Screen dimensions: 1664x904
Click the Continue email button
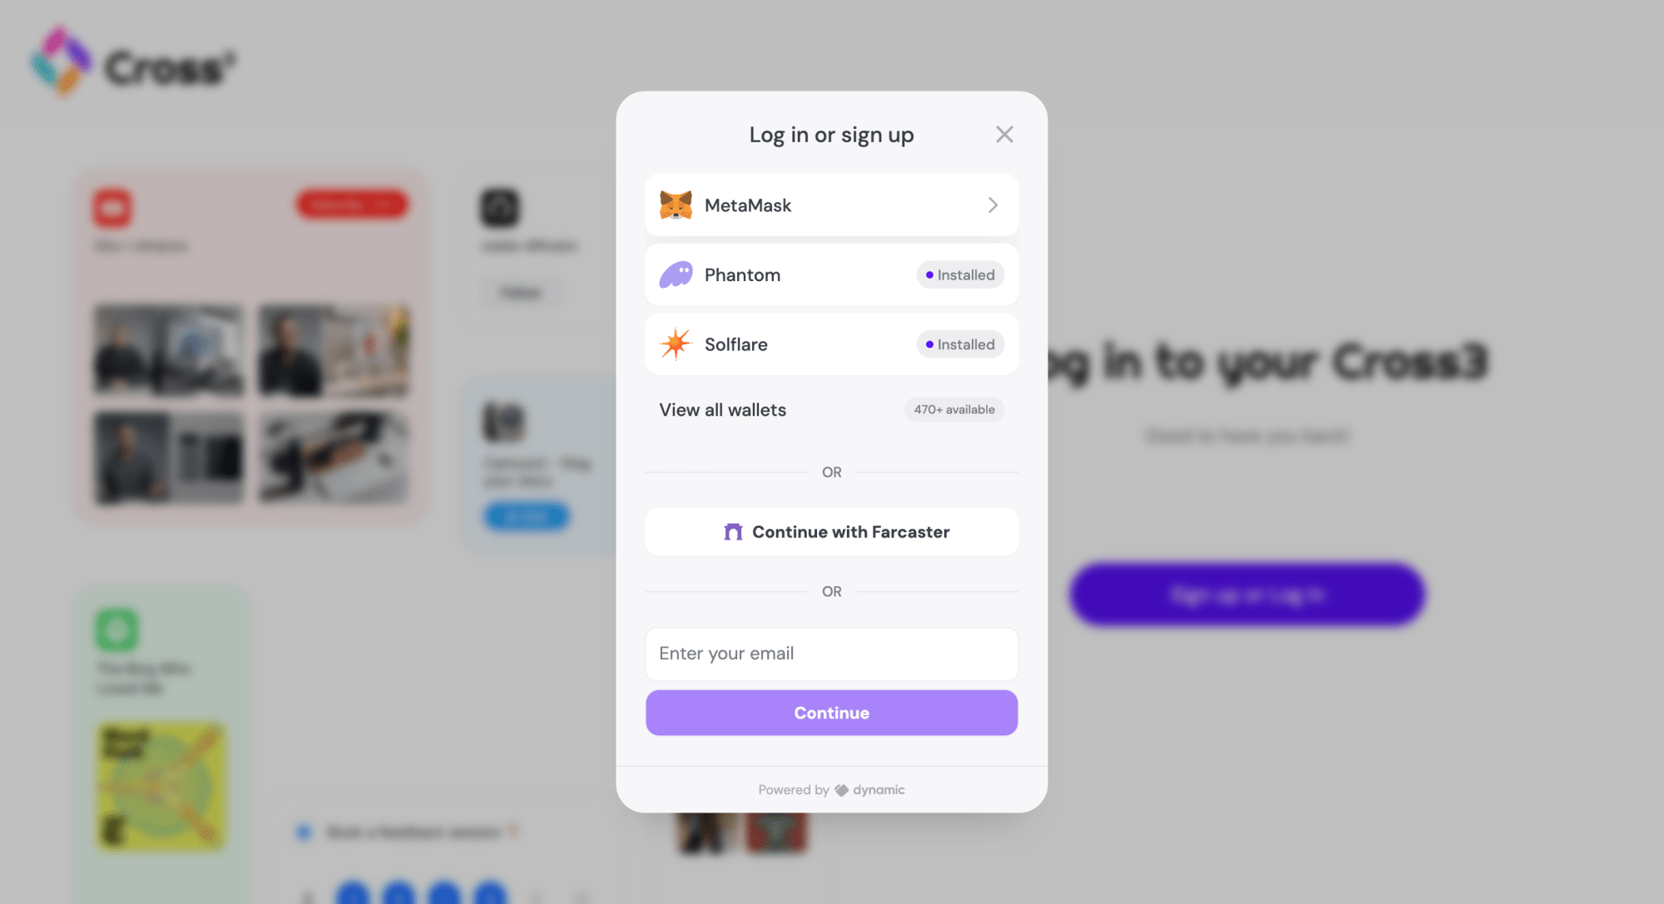(x=831, y=713)
